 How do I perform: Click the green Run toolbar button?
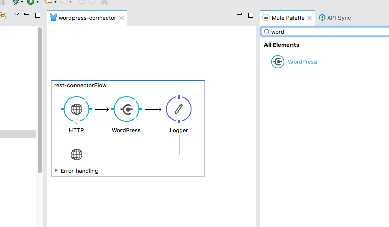pyautogui.click(x=31, y=2)
